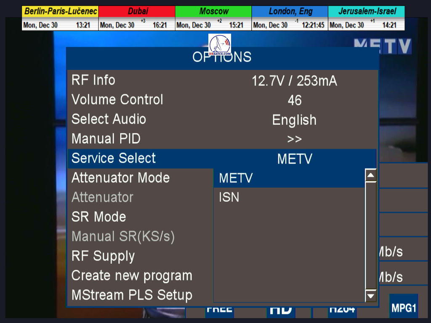Click the HD resolution badge
The width and height of the screenshot is (431, 323).
click(x=281, y=310)
